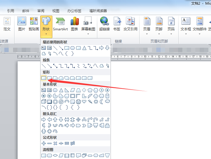
Task: Select the cross shape under 基本形状
Action: click(96, 96)
